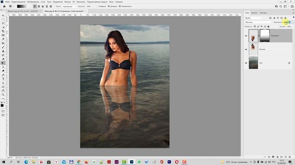
Task: Open the gradient tool preset dropdown
Action: click(14, 6)
